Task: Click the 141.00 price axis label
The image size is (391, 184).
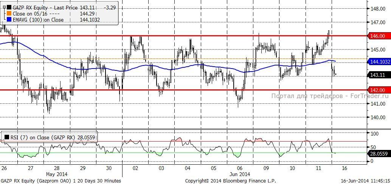Action: point(378,104)
